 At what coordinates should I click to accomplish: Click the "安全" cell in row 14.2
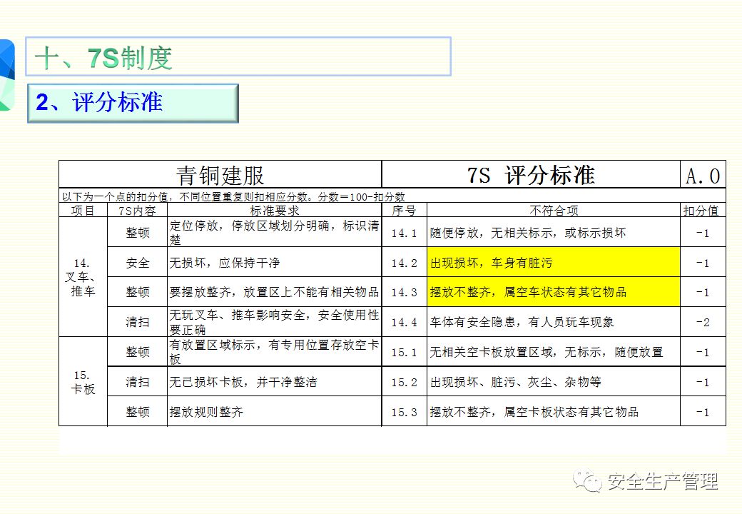click(x=137, y=262)
